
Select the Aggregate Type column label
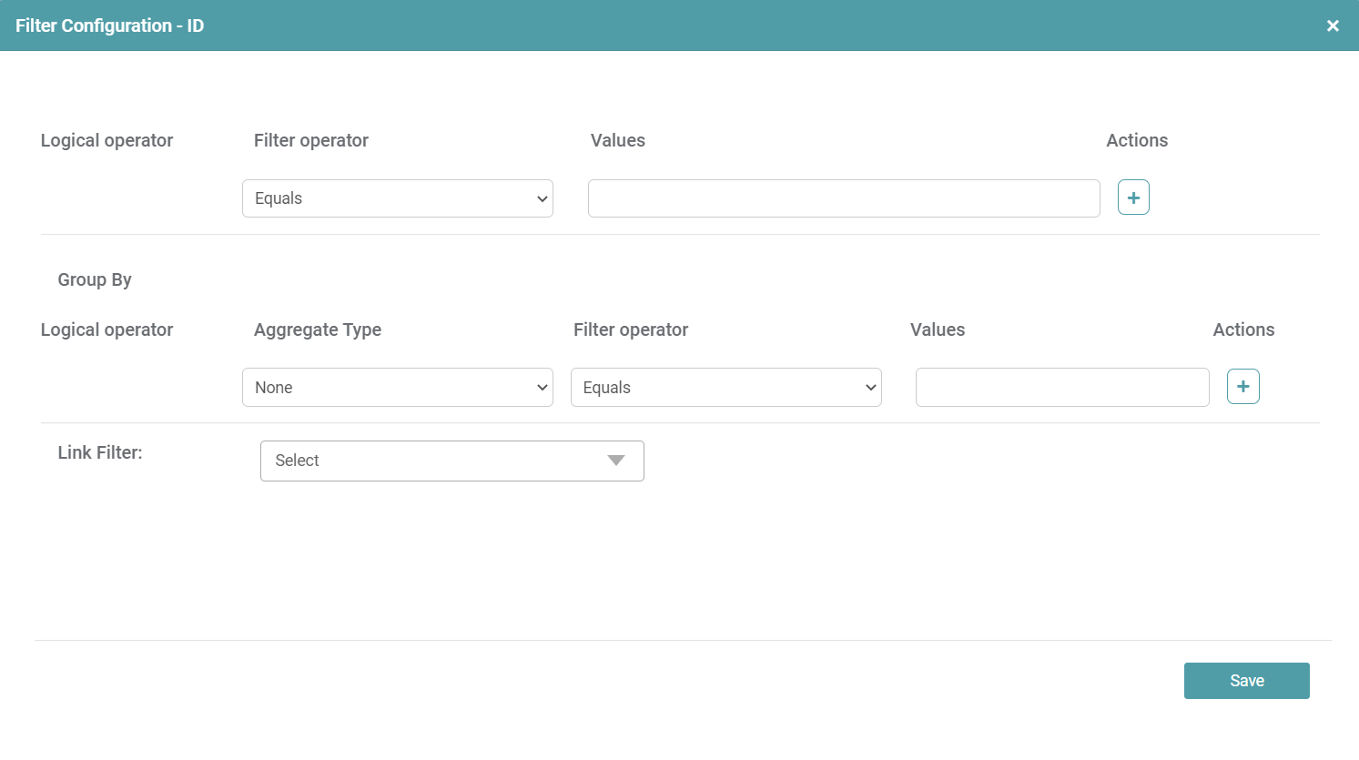point(317,329)
